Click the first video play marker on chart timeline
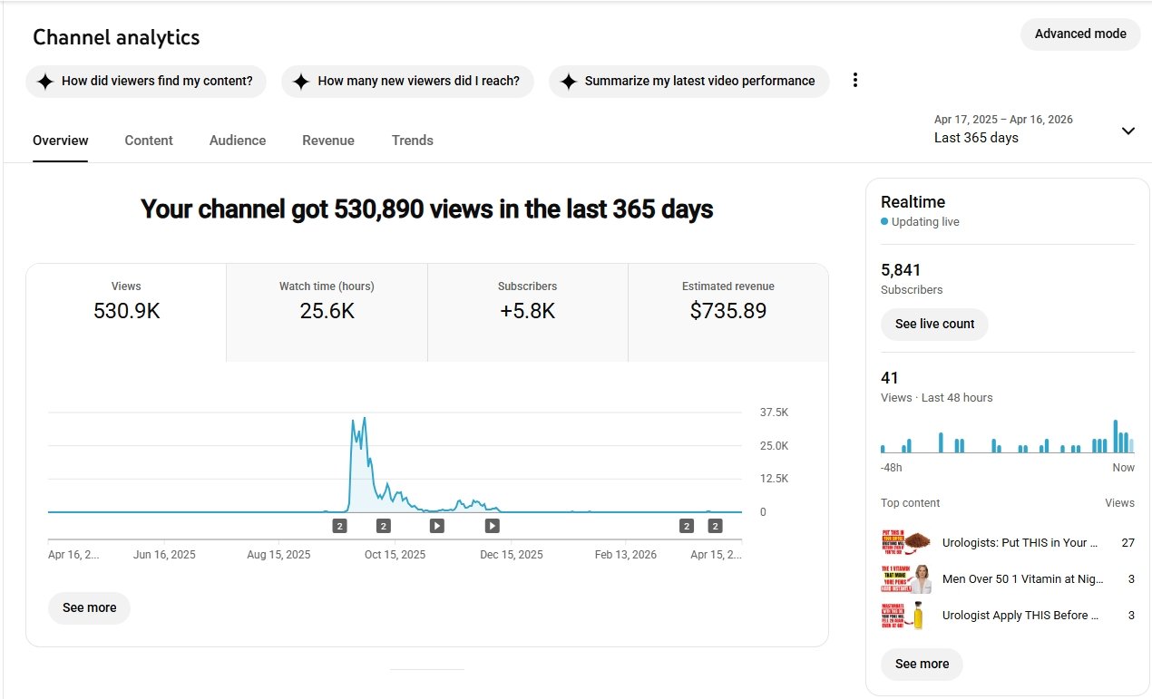This screenshot has width=1152, height=699. [x=437, y=526]
